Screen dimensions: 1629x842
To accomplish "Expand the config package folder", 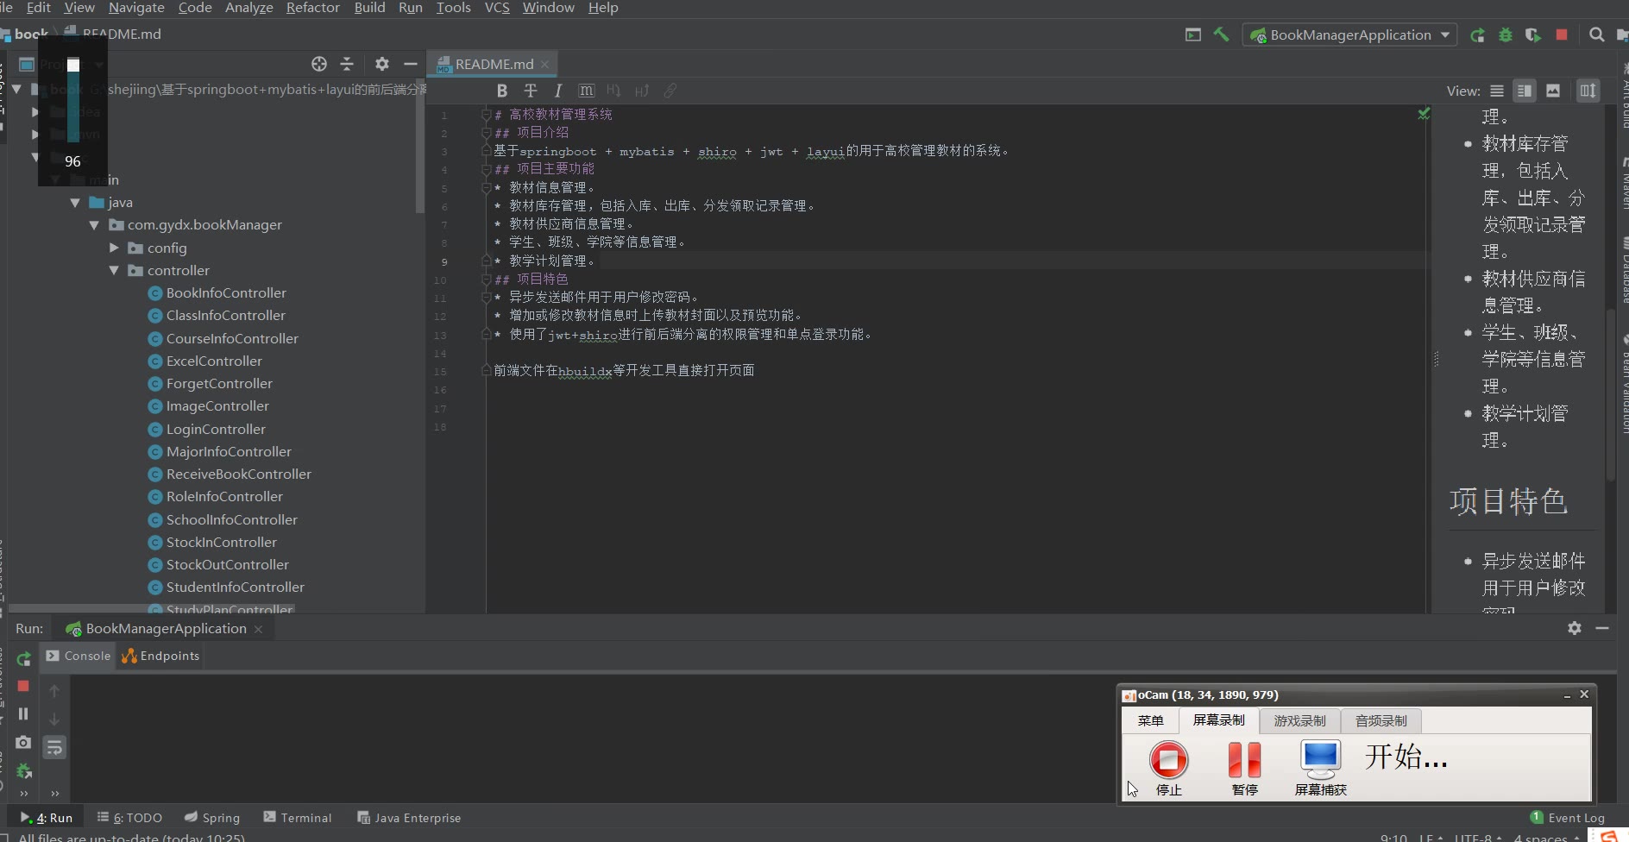I will (114, 248).
